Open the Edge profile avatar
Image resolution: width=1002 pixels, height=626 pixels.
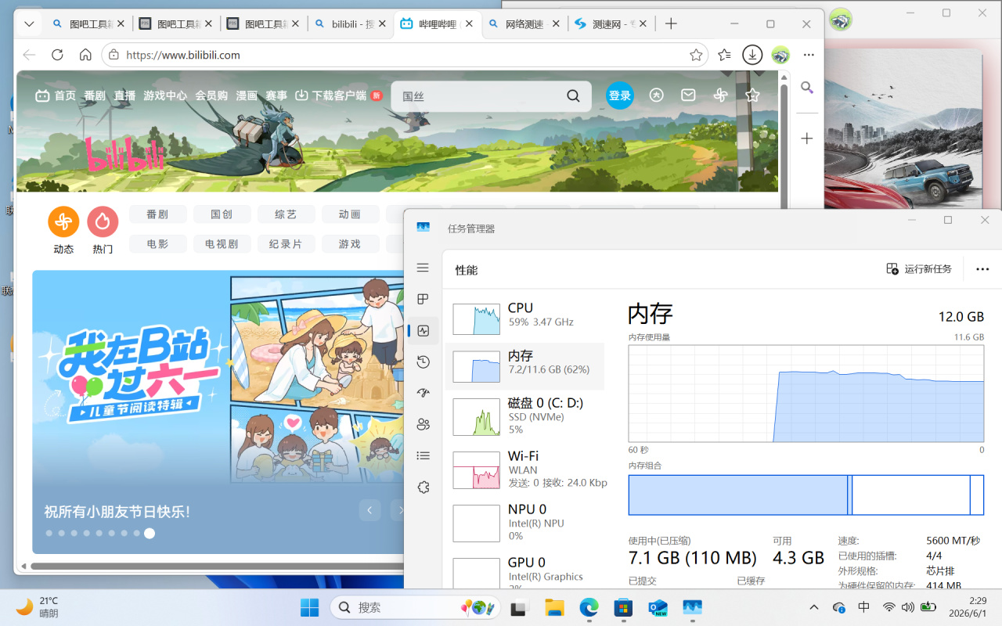point(780,55)
